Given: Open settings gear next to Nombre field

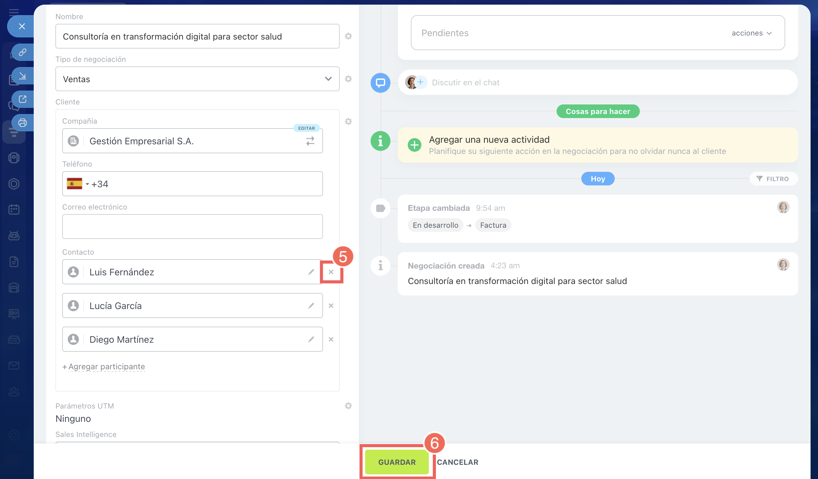Looking at the screenshot, I should pyautogui.click(x=348, y=36).
